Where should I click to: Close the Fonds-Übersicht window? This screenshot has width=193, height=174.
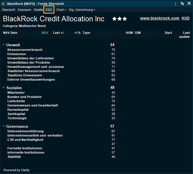[189, 4]
